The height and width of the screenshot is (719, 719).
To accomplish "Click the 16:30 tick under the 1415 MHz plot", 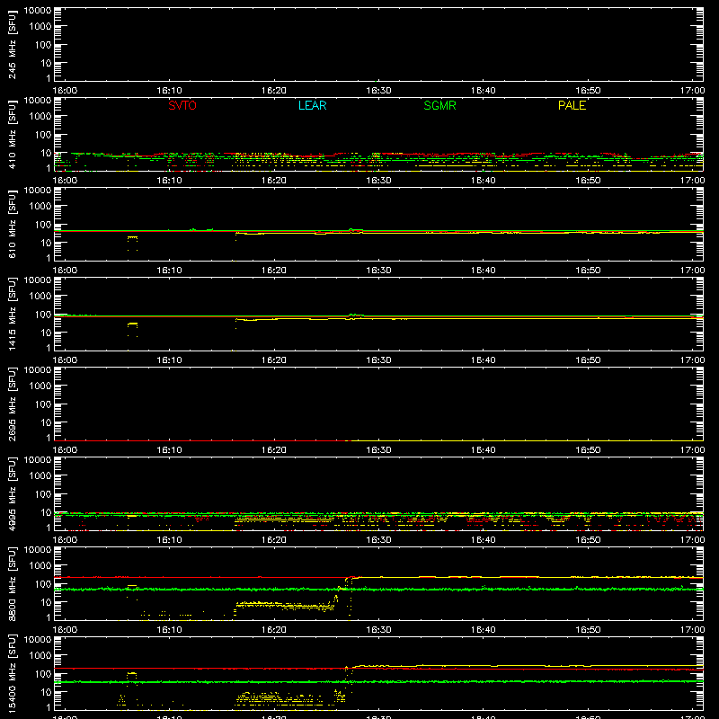I will click(378, 360).
